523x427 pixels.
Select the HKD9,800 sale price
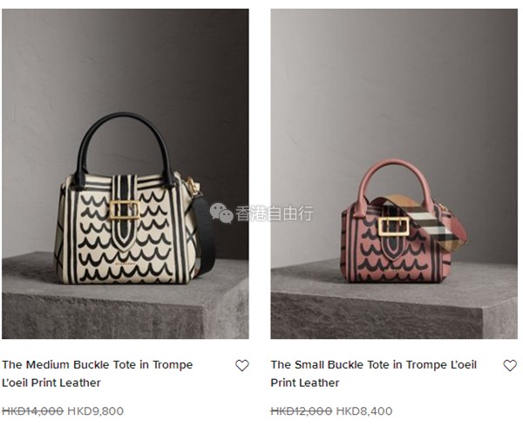coord(95,411)
